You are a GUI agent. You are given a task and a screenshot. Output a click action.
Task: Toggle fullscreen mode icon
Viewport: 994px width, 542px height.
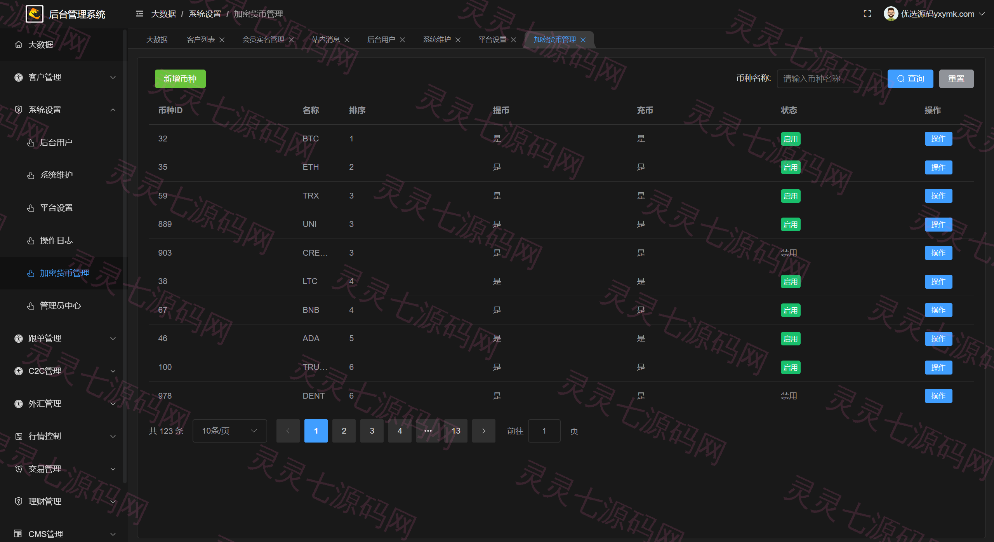867,14
